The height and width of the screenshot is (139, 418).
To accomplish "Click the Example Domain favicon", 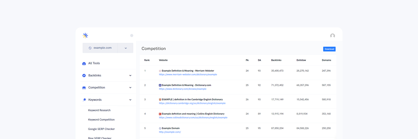I will [x=160, y=128].
